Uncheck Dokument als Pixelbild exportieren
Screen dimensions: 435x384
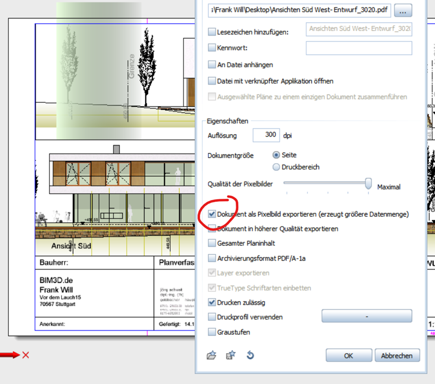pos(212,214)
